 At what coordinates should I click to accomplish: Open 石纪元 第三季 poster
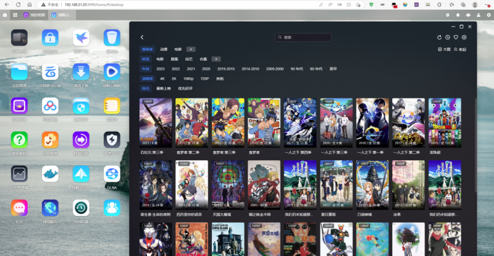156,123
